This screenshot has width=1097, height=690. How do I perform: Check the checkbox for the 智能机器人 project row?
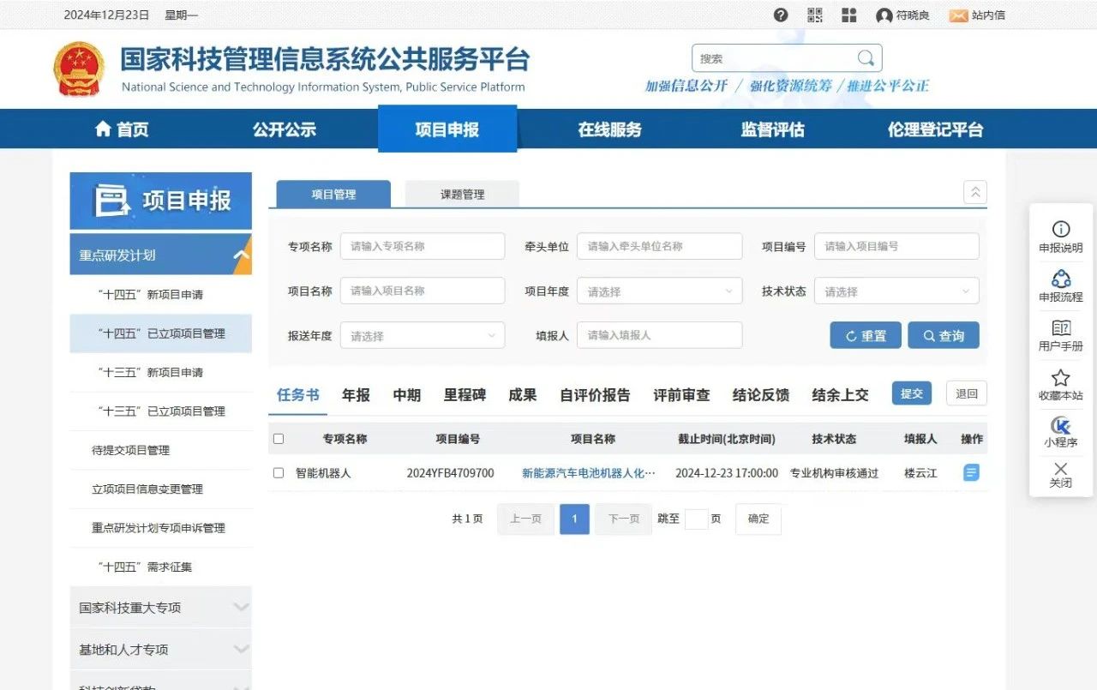click(279, 471)
